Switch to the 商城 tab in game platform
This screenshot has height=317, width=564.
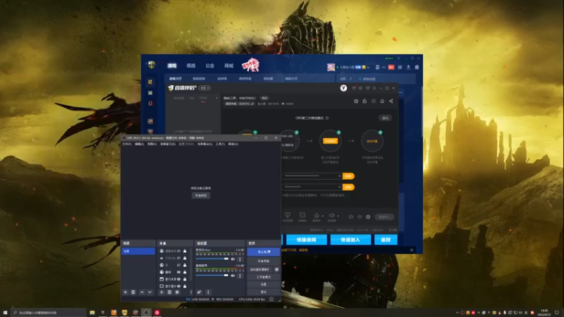(x=228, y=66)
